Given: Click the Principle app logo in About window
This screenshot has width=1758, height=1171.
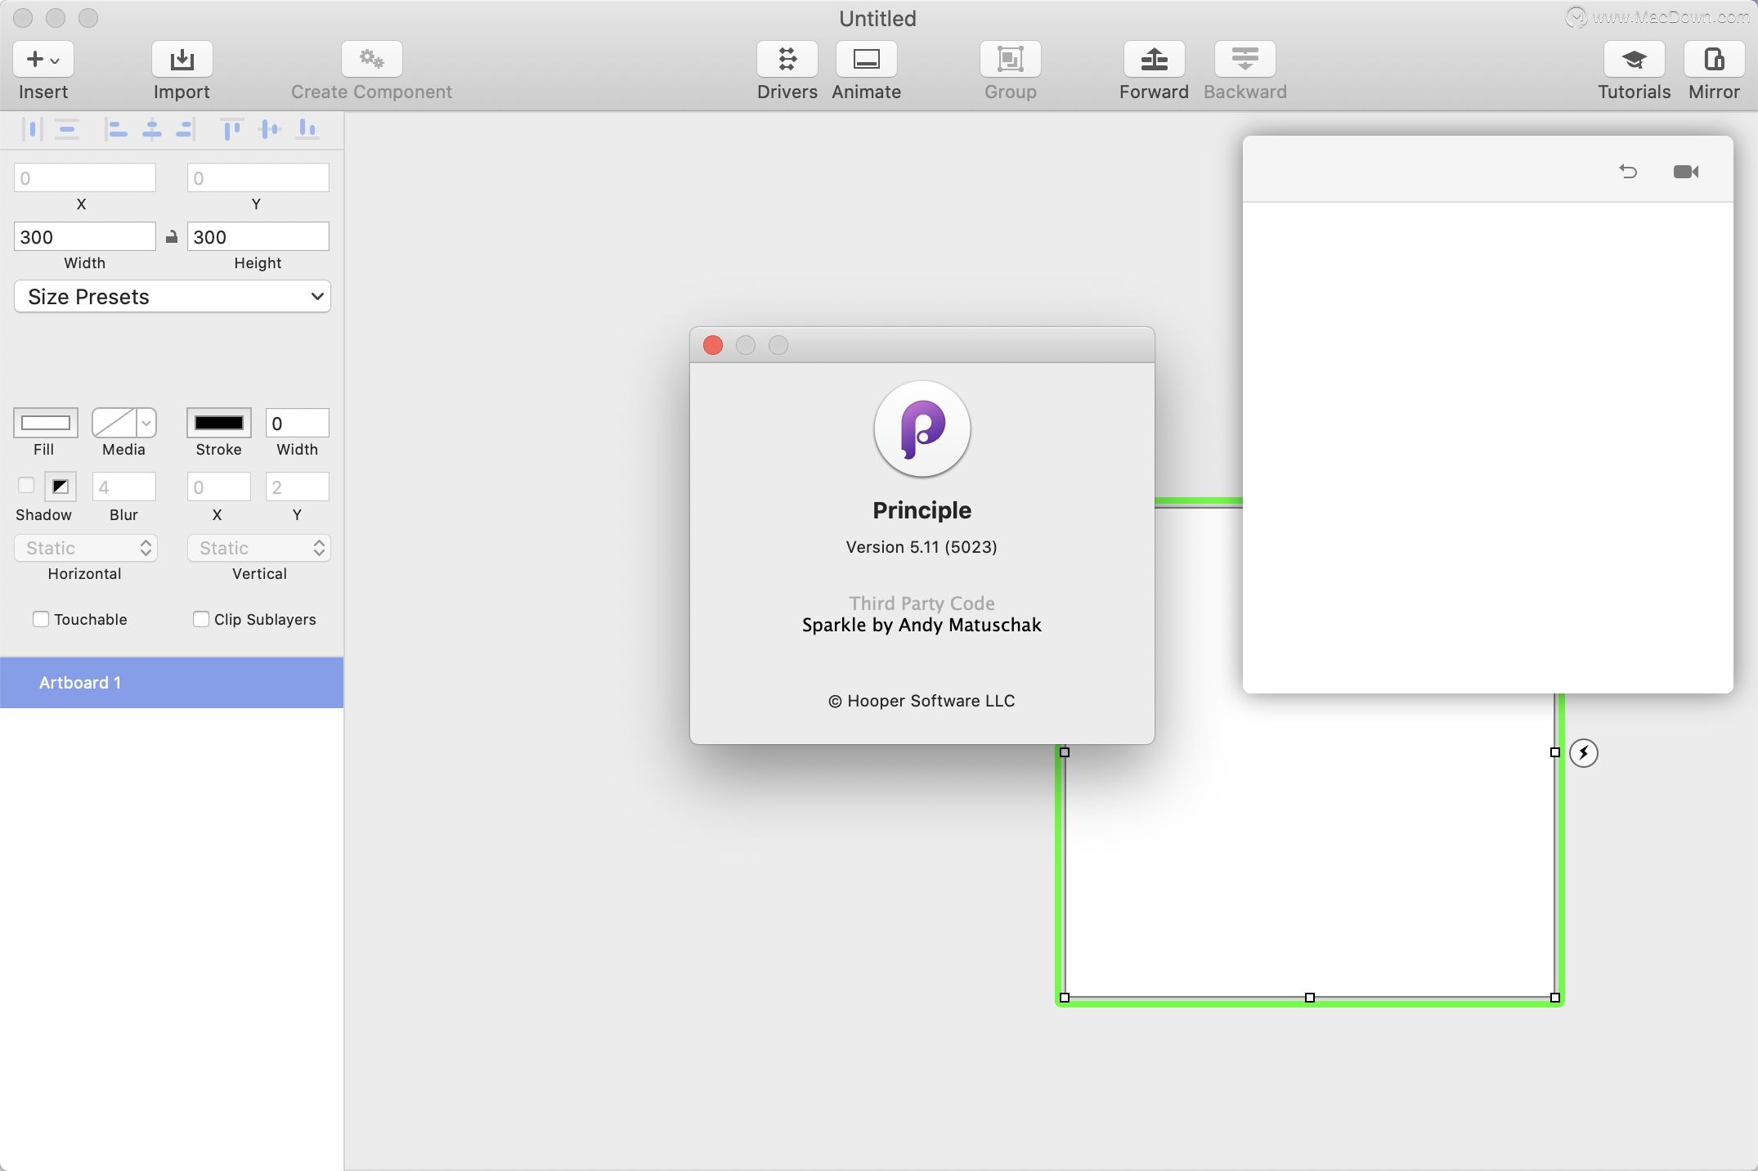Looking at the screenshot, I should tap(922, 428).
